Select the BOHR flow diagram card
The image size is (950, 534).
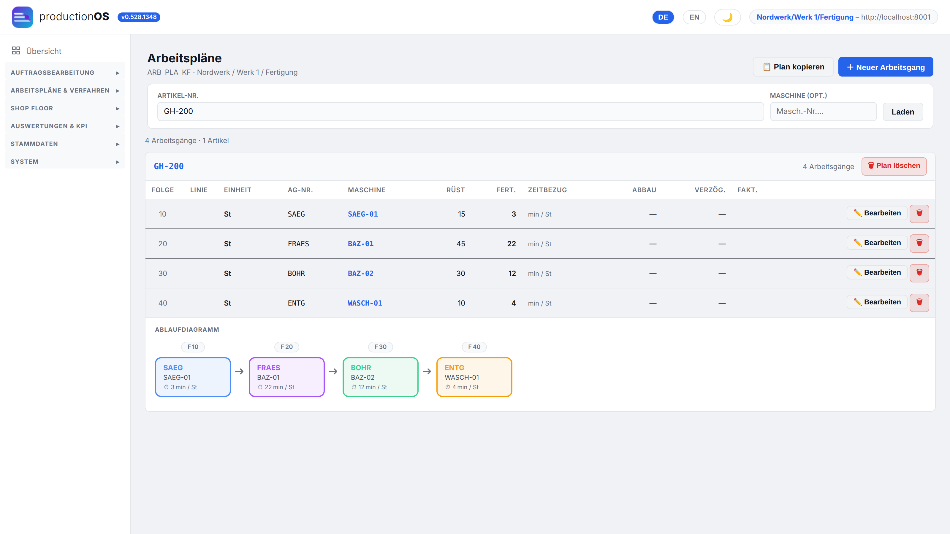pos(380,377)
